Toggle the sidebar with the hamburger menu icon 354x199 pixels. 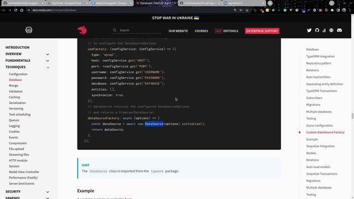(29, 30)
